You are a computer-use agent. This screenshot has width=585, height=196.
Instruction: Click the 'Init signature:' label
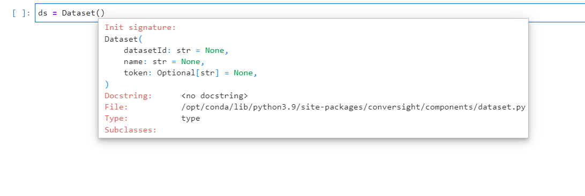click(140, 28)
